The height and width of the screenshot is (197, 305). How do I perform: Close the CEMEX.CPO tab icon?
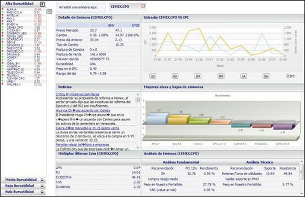click(x=143, y=6)
